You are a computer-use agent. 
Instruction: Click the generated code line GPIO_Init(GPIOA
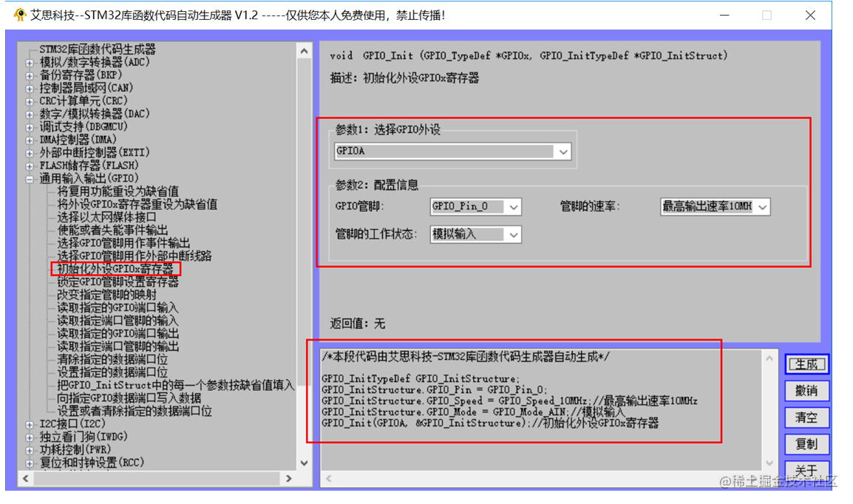coord(489,423)
